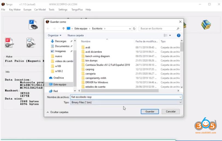Screen dimensions: 222x141
Task: Select Red in the navigation pane
Action: [55, 91]
